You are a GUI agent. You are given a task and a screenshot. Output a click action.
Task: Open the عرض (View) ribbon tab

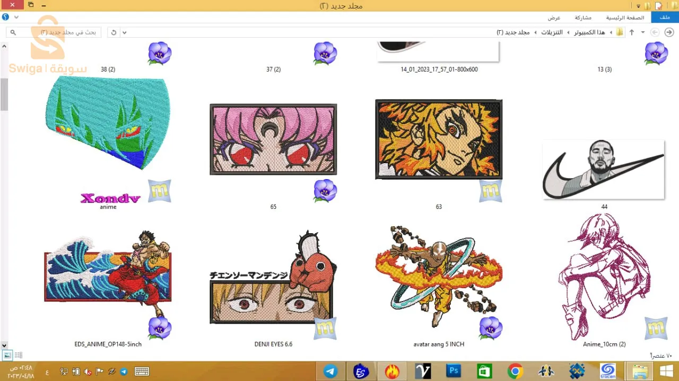(554, 17)
